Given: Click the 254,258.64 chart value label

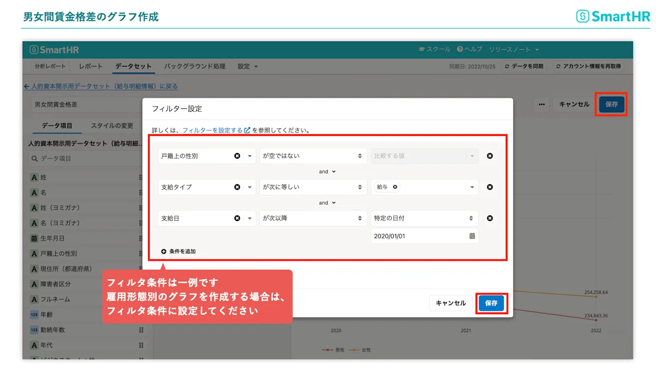Looking at the screenshot, I should pos(596,292).
